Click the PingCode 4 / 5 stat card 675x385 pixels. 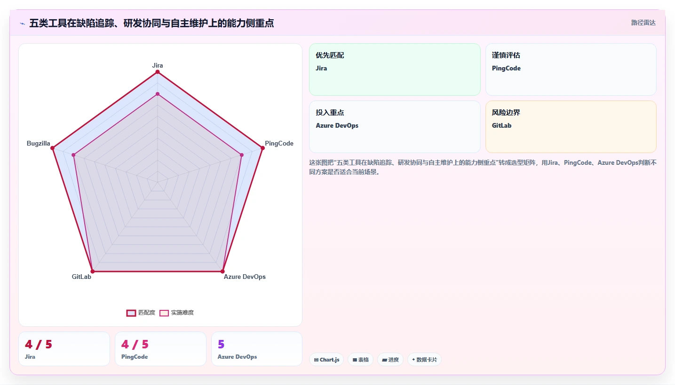(160, 349)
